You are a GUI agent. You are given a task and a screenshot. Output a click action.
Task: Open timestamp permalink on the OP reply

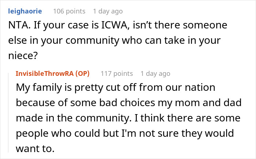click(x=155, y=73)
